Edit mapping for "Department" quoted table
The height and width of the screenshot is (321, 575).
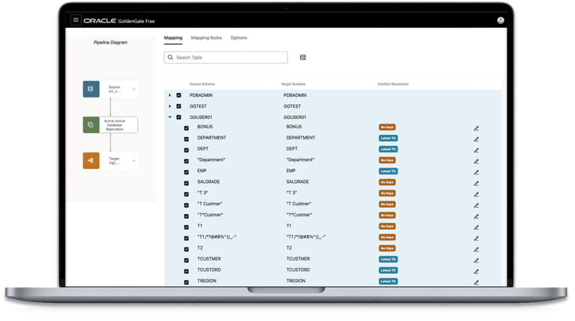pos(476,161)
